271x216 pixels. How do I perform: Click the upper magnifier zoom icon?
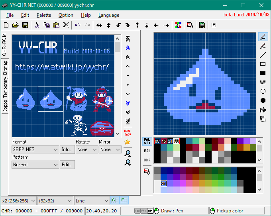click(128, 153)
